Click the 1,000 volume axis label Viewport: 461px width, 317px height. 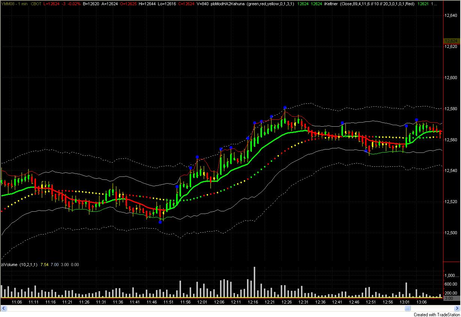[452, 275]
